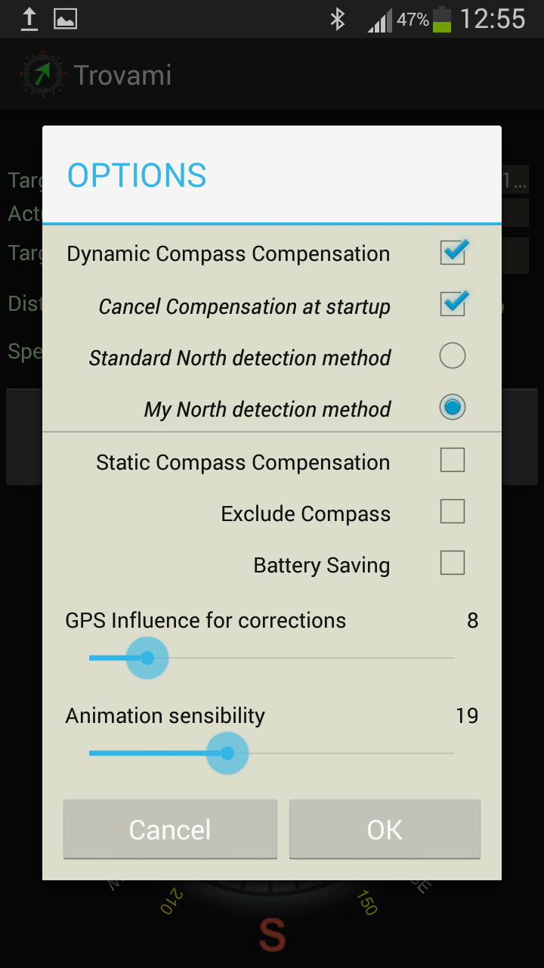Select Standard North detection method
544x968 pixels.
pyautogui.click(x=453, y=355)
